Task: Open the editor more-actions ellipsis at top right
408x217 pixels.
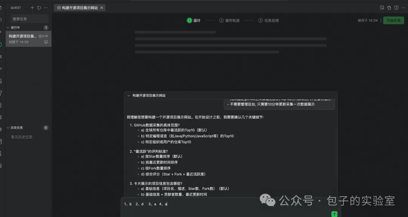Action: [403, 8]
